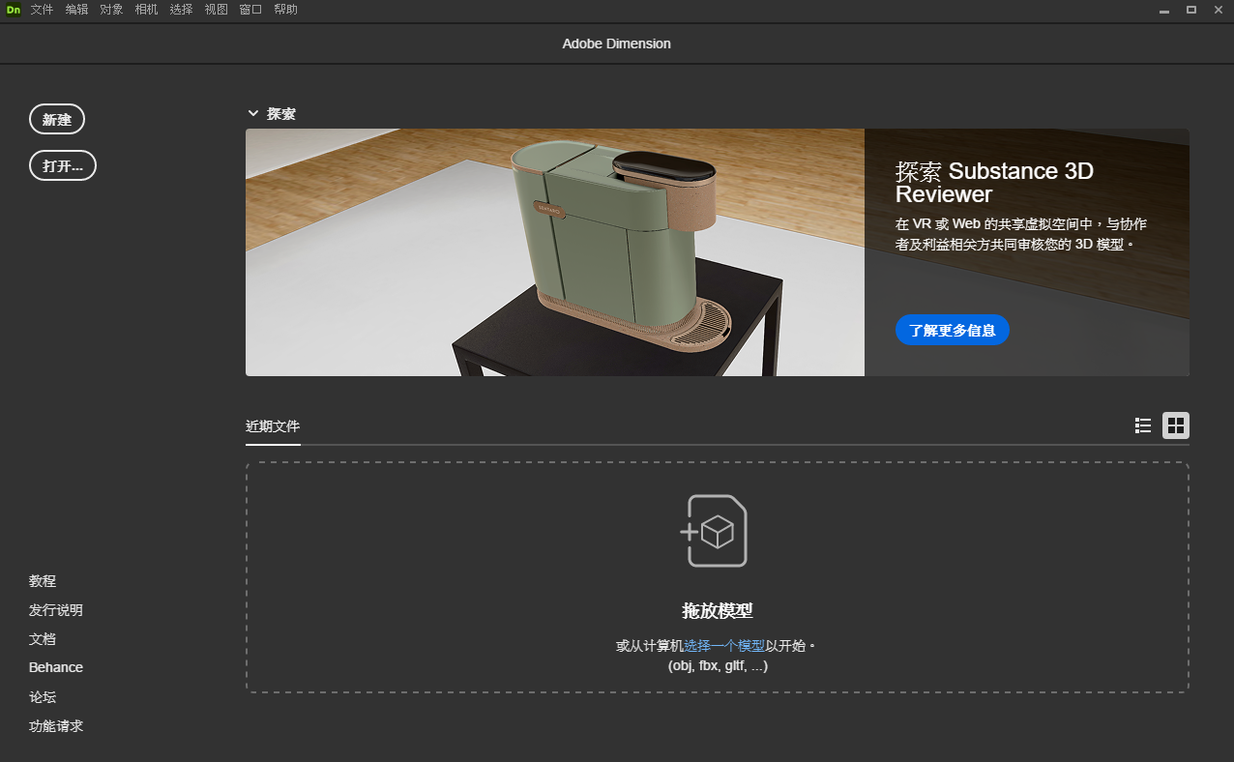Image resolution: width=1234 pixels, height=762 pixels.
Task: Click the 选择一个模型 link
Action: pyautogui.click(x=724, y=646)
